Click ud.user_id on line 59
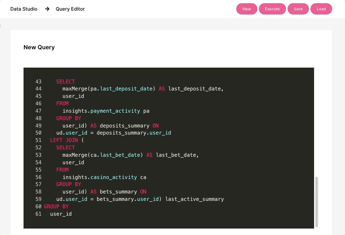This screenshot has width=345, height=235. (x=72, y=199)
